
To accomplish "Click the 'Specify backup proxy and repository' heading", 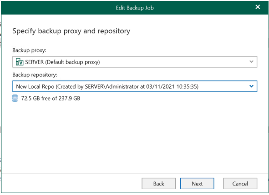I will point(71,31).
